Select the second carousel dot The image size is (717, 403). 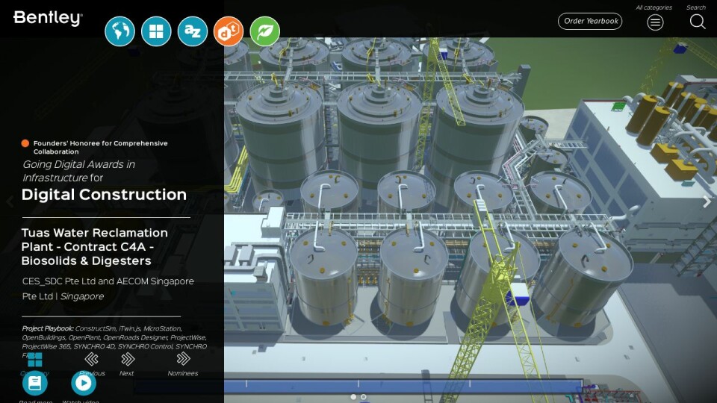(x=363, y=396)
